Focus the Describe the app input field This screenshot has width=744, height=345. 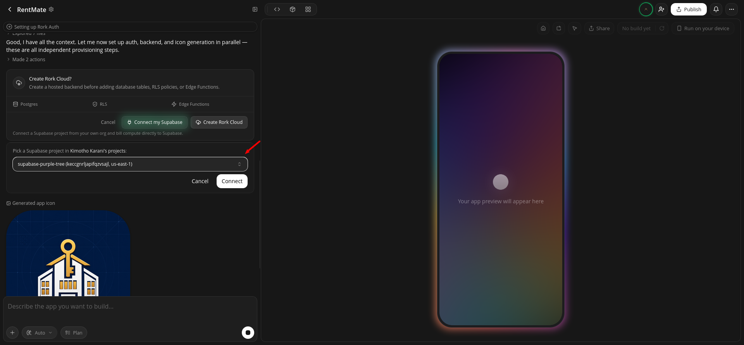pyautogui.click(x=130, y=307)
